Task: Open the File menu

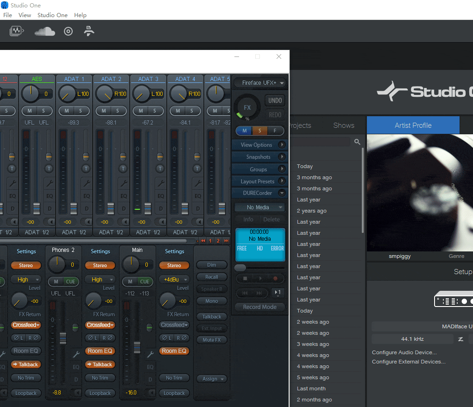Action: click(7, 15)
